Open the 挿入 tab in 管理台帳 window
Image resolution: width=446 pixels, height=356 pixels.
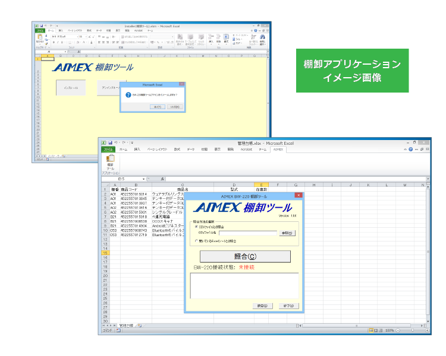(x=137, y=150)
